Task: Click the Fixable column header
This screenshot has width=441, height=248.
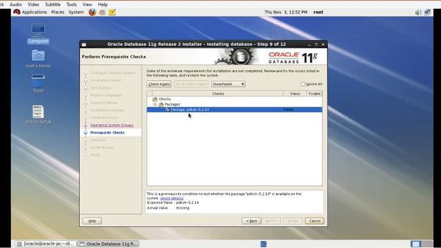Action: 314,94
